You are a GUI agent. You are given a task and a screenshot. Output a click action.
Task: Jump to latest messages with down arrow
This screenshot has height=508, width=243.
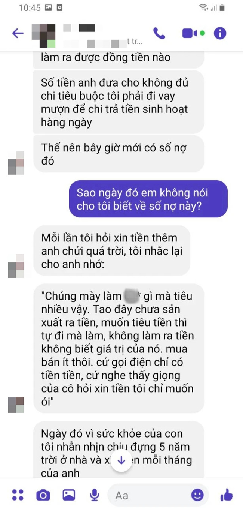coord(121,460)
